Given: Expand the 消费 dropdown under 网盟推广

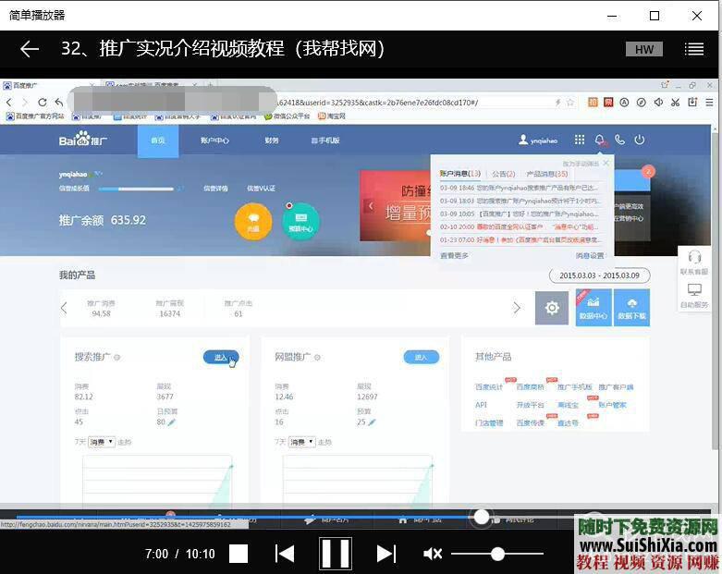Looking at the screenshot, I should point(301,442).
